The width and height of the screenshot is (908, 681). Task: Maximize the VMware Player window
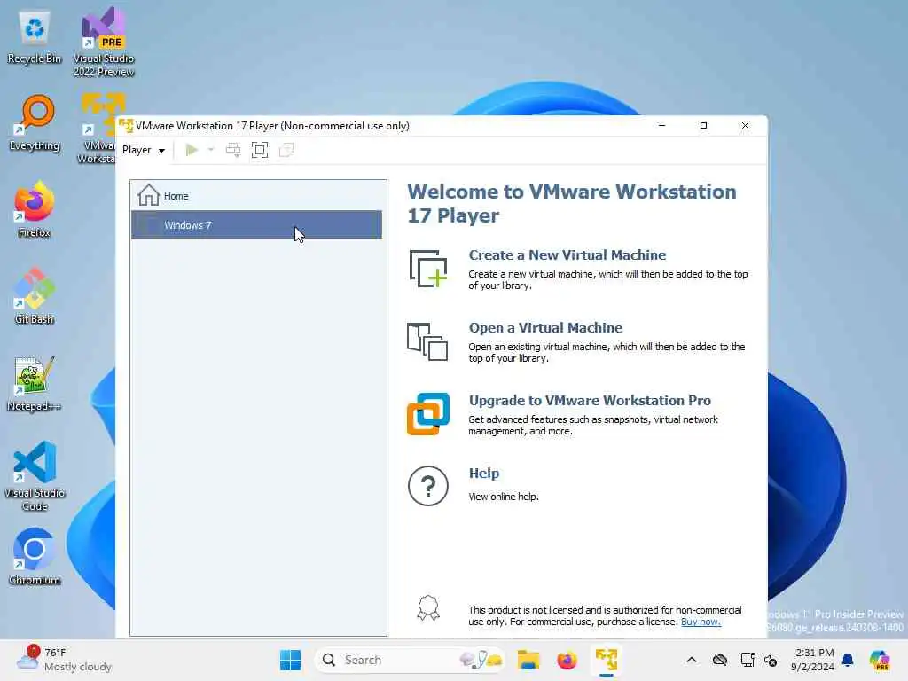(x=703, y=126)
